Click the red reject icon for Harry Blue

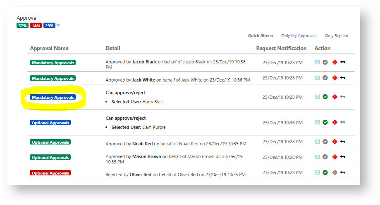tap(335, 97)
